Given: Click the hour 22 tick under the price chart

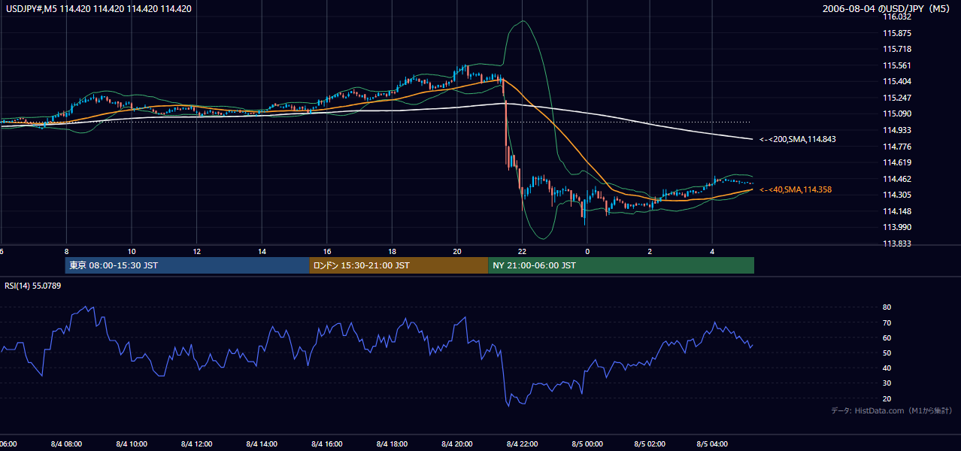Looking at the screenshot, I should (522, 251).
